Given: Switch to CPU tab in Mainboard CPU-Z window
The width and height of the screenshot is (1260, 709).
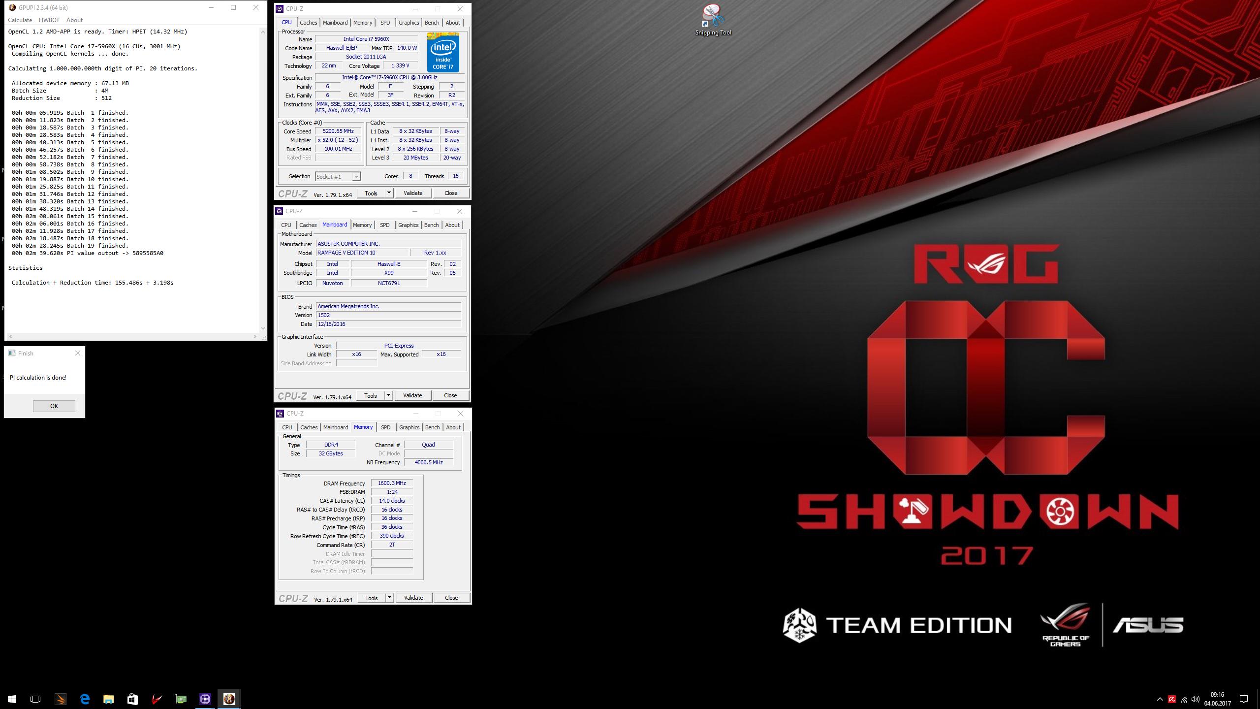Looking at the screenshot, I should 286,225.
